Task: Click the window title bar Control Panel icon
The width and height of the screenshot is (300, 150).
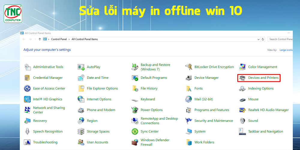Action: (x=22, y=33)
